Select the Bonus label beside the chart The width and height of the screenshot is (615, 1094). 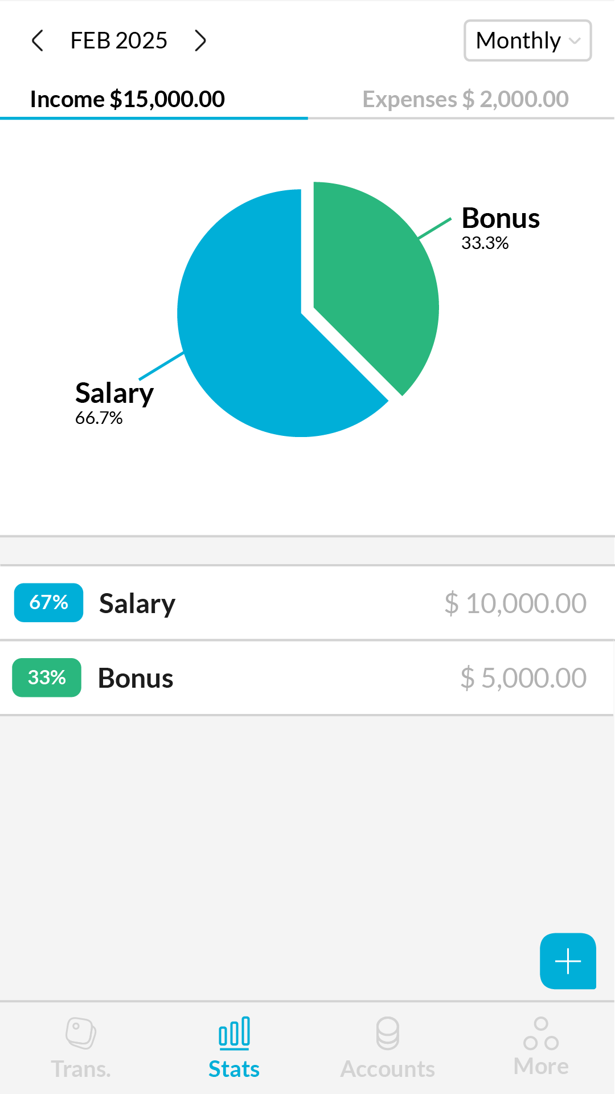tap(501, 218)
